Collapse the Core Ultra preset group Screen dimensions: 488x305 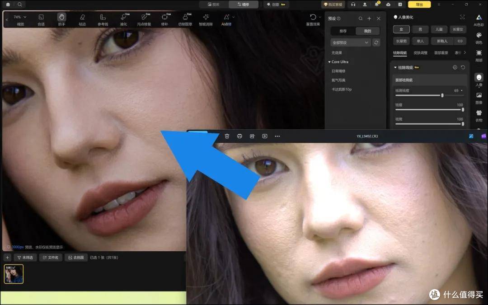329,62
